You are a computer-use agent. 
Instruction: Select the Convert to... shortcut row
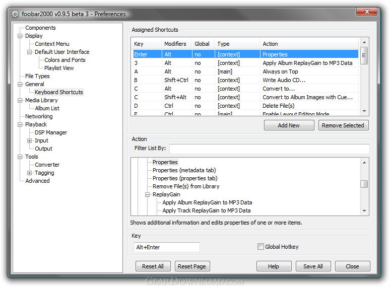pyautogui.click(x=245, y=89)
